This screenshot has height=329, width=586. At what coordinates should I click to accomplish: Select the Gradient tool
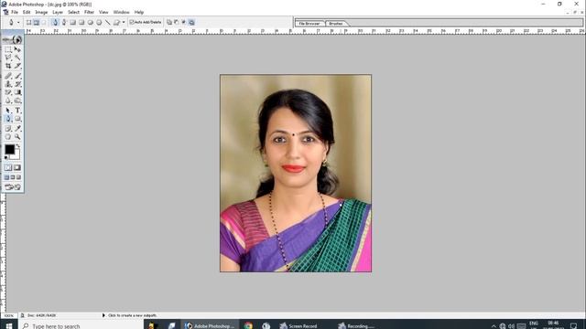[17, 92]
